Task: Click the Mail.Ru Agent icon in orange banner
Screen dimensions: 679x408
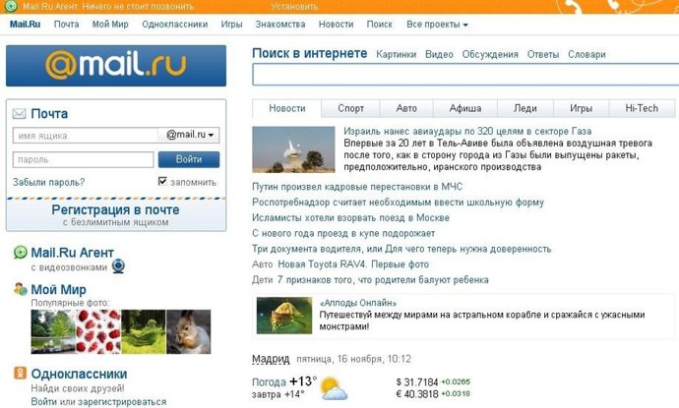Action: click(11, 6)
